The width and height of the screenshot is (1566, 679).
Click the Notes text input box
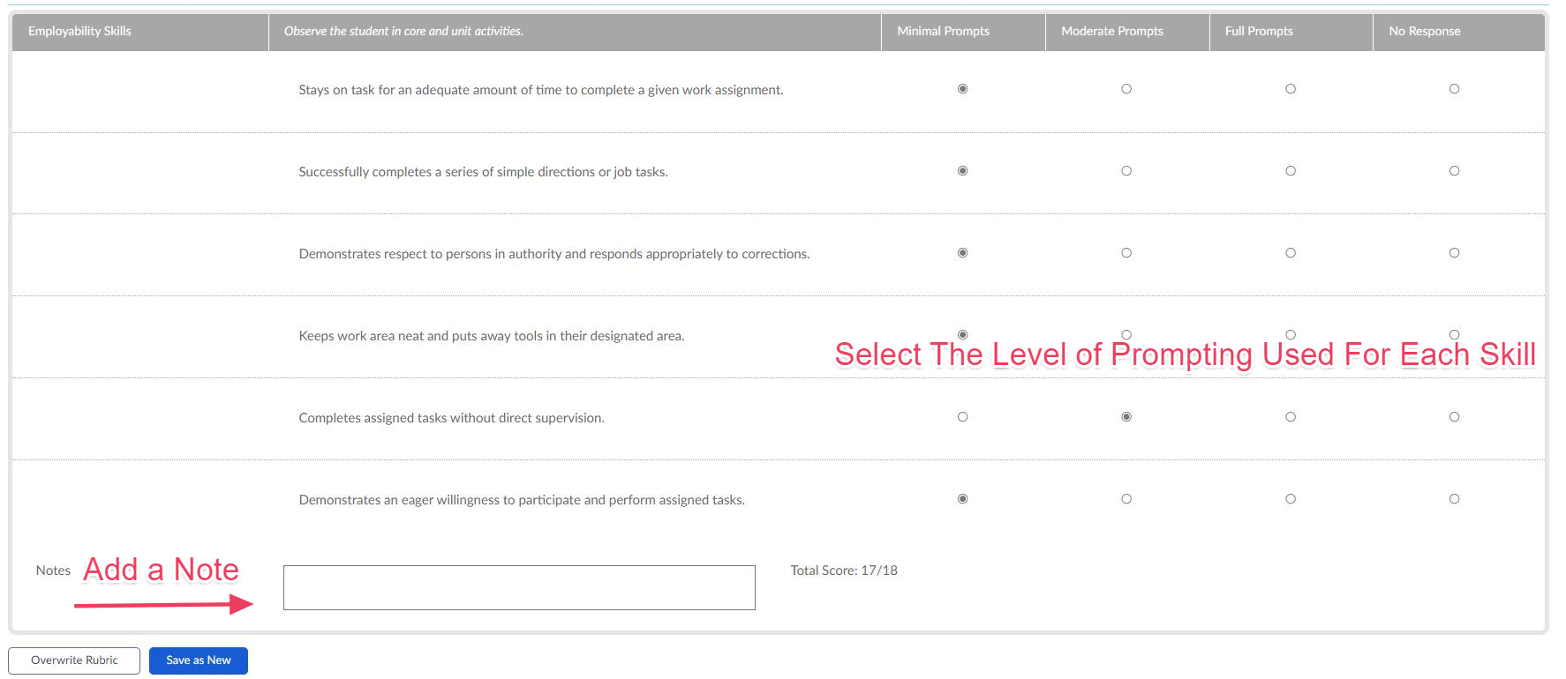click(x=519, y=587)
